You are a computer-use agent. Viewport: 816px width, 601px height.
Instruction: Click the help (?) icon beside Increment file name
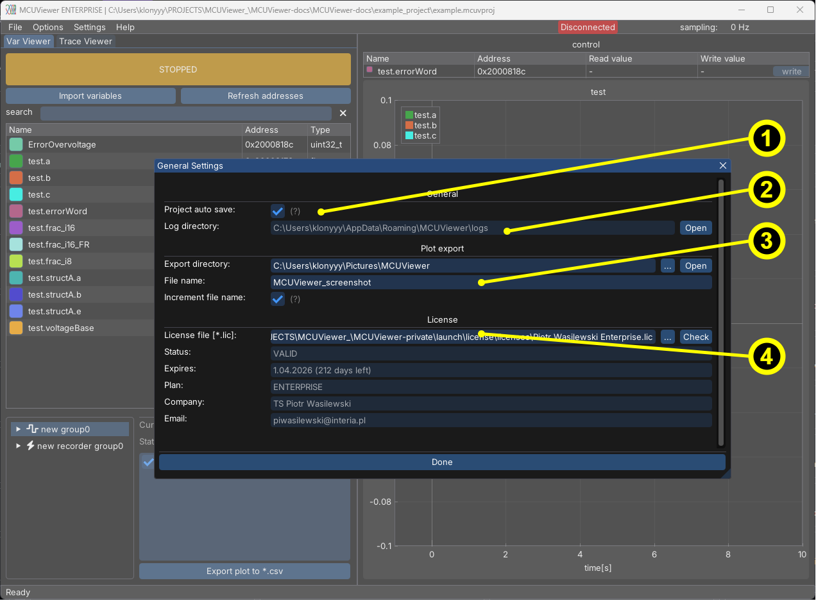[x=295, y=299]
